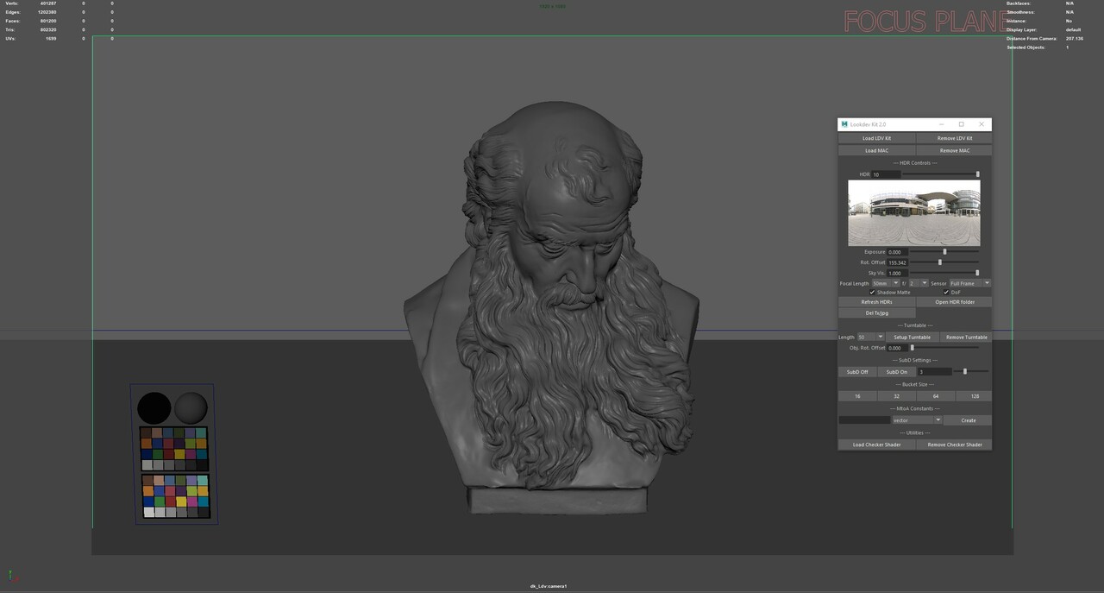Close the Lookdev Kit 2.0 window

(x=982, y=124)
